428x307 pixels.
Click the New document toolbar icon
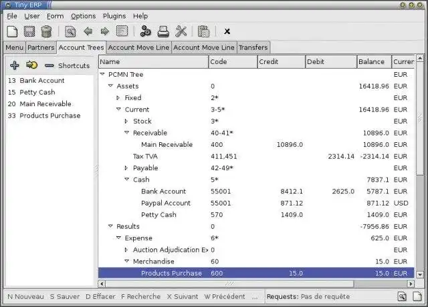click(x=12, y=31)
